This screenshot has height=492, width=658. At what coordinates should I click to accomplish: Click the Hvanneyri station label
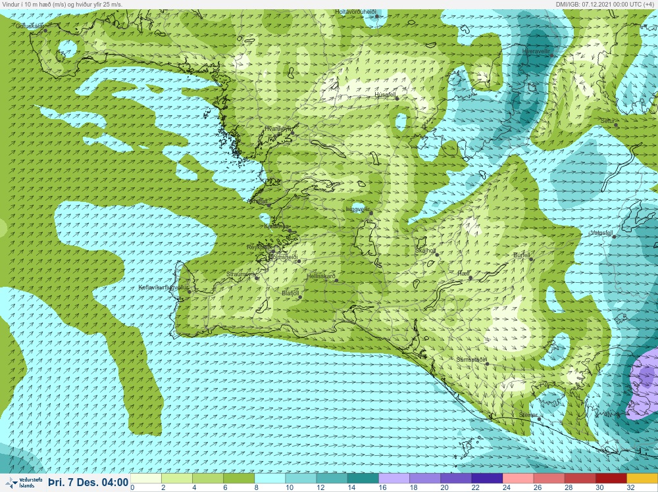pos(278,129)
